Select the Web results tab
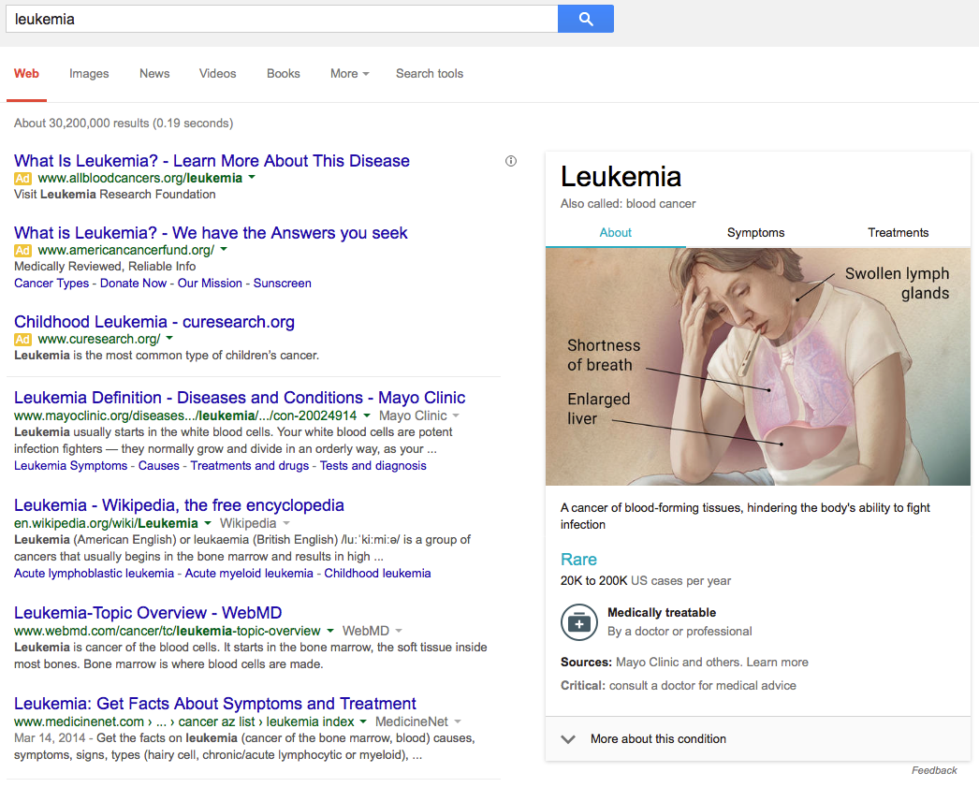The width and height of the screenshot is (979, 787). point(26,74)
